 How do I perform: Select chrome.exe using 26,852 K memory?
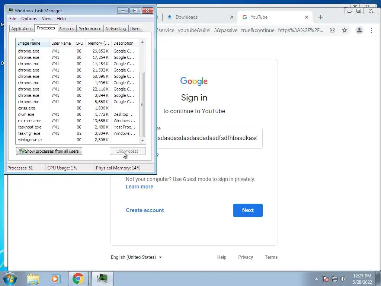77,51
